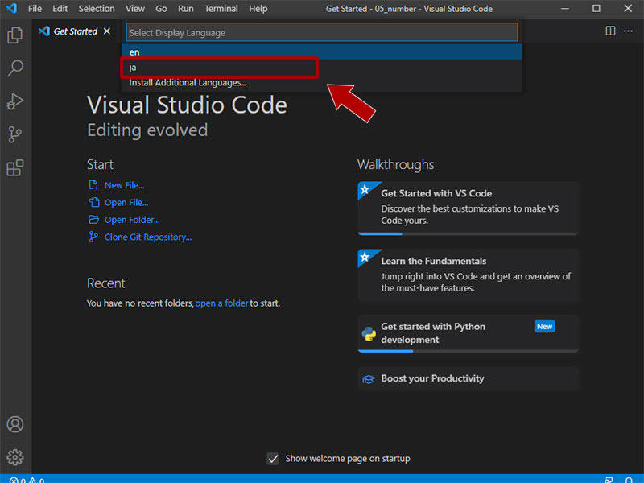Open the Selection menu
644x483 pixels.
[97, 9]
